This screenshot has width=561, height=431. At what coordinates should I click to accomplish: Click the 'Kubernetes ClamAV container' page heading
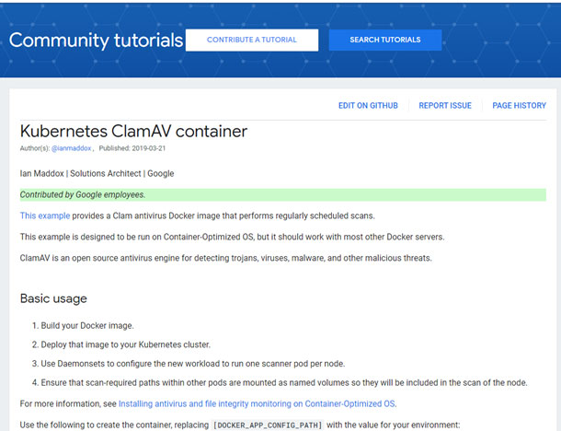pyautogui.click(x=133, y=132)
